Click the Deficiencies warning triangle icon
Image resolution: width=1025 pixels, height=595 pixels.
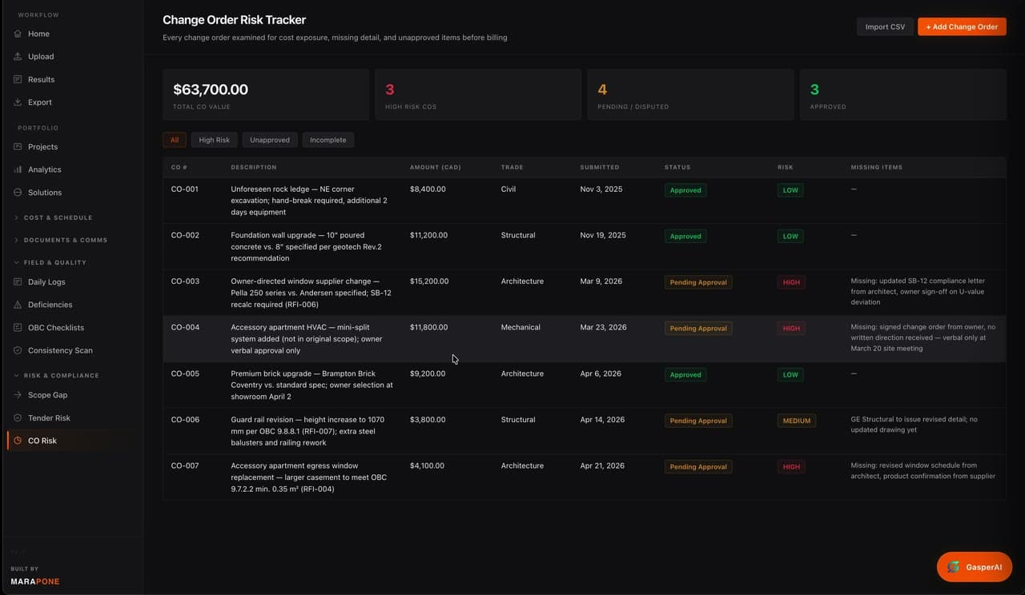[x=18, y=305]
